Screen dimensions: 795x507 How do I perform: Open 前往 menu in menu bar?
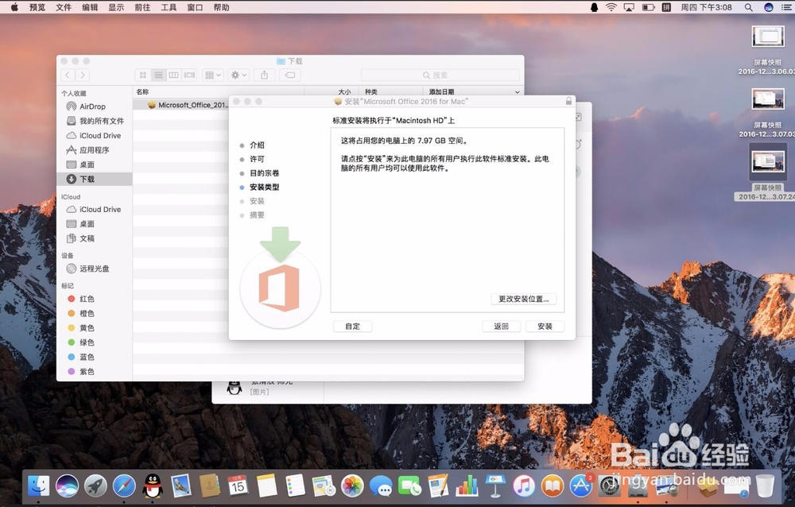[142, 7]
